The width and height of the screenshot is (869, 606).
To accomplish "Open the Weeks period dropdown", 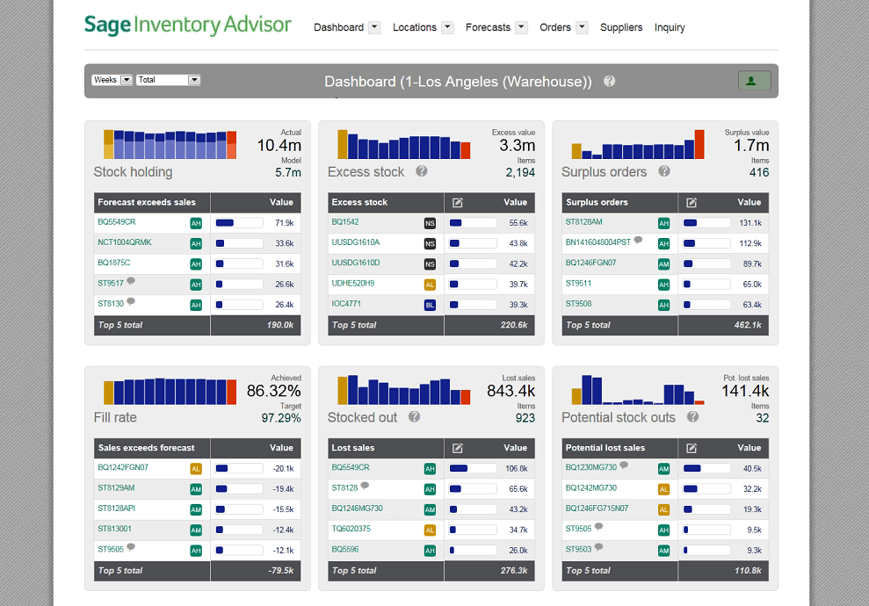I will (112, 80).
